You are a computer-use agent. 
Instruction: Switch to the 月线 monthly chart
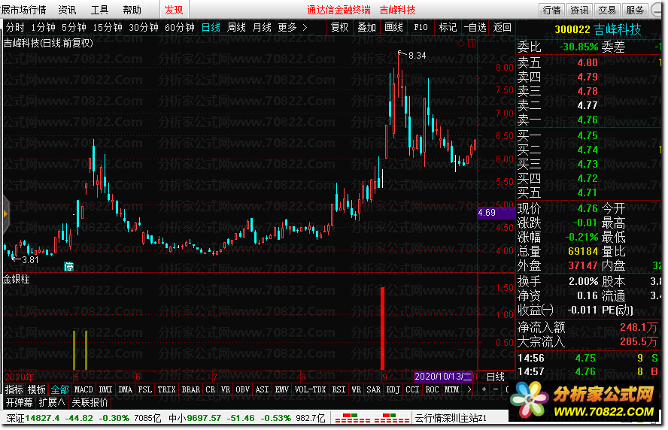click(x=262, y=28)
